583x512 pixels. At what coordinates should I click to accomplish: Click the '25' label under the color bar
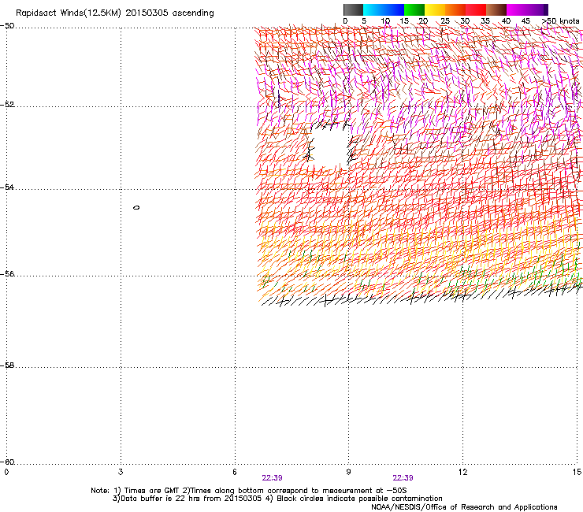(445, 21)
